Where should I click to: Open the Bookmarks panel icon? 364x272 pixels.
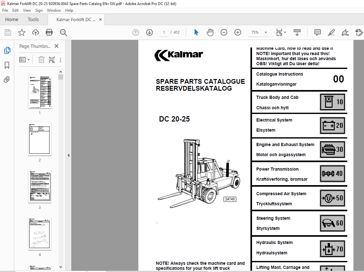[7, 65]
